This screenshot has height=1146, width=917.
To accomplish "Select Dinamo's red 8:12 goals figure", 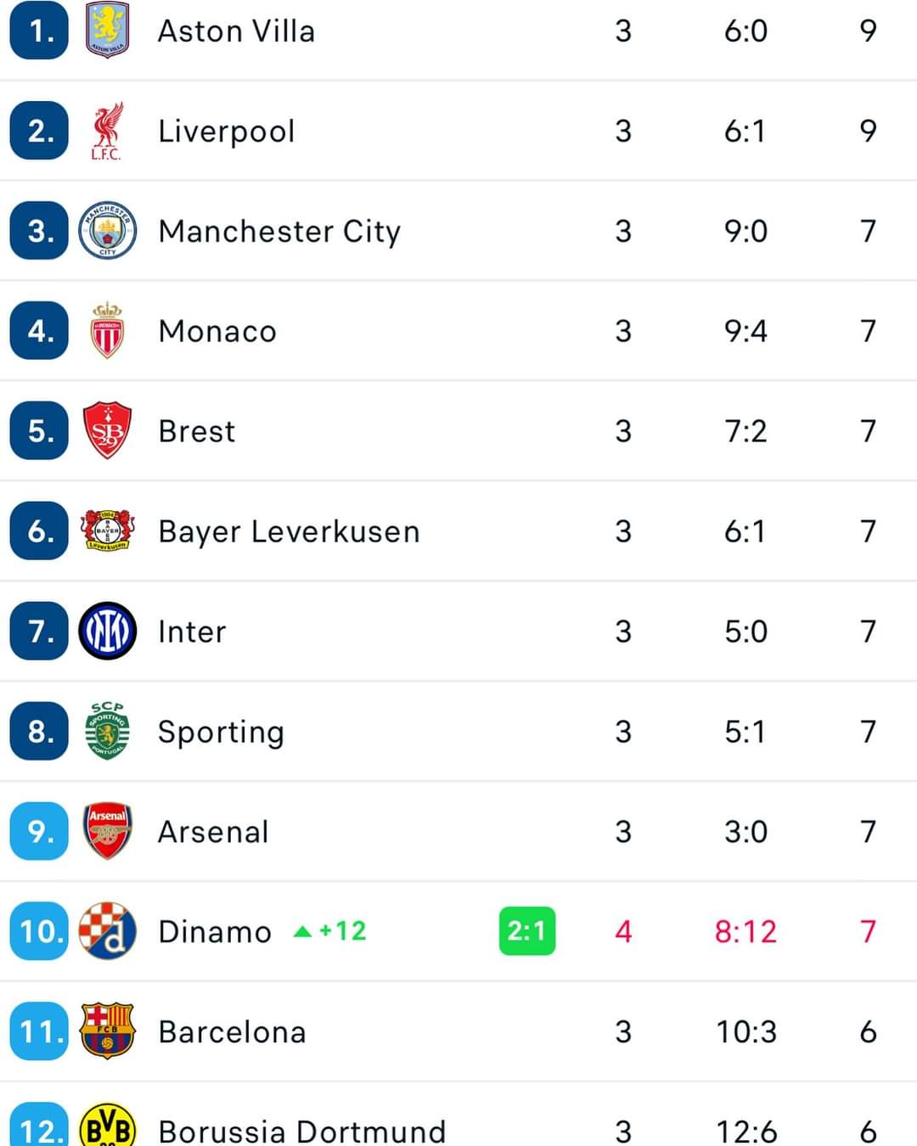I will (745, 931).
